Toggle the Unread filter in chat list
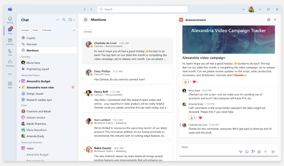 point(24,30)
